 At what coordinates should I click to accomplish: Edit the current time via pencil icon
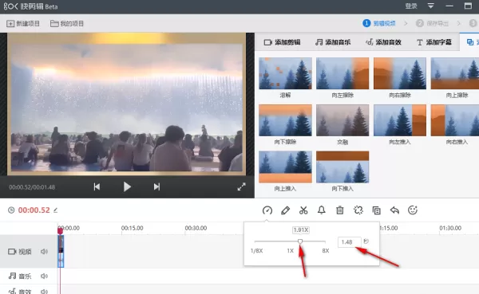55,210
